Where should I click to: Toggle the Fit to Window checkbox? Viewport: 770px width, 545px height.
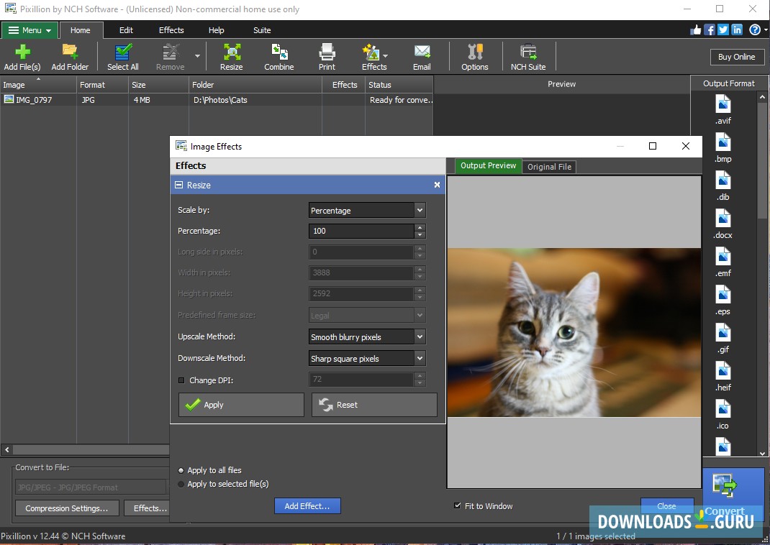[458, 506]
